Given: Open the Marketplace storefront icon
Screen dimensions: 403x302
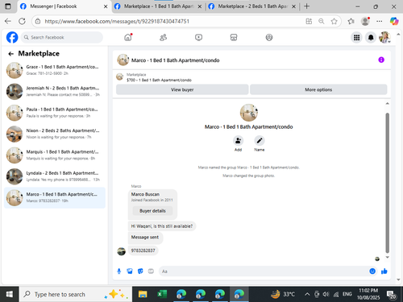Looking at the screenshot, I should tap(234, 37).
